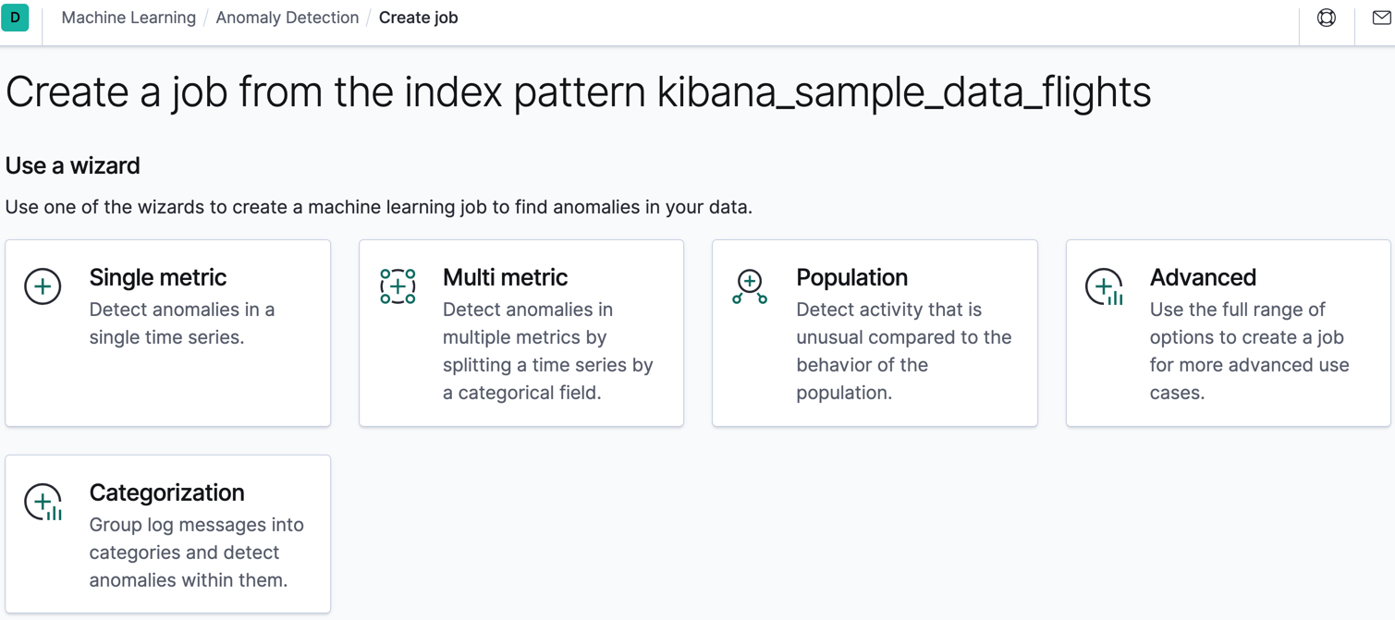Open the newsfeed mail icon

click(1381, 18)
